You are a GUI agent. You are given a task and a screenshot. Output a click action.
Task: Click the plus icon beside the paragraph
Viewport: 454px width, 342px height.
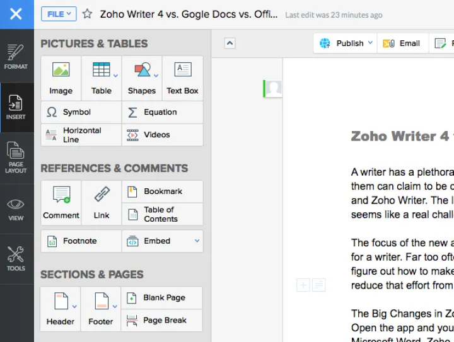[303, 285]
